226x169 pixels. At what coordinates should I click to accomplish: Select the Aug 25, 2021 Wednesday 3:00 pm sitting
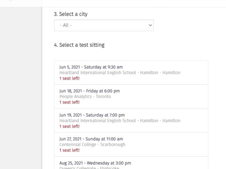pos(95,163)
